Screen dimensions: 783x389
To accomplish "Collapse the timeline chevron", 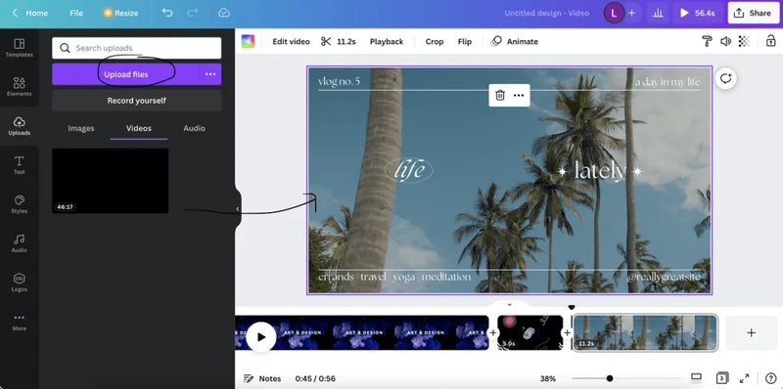I will click(509, 304).
